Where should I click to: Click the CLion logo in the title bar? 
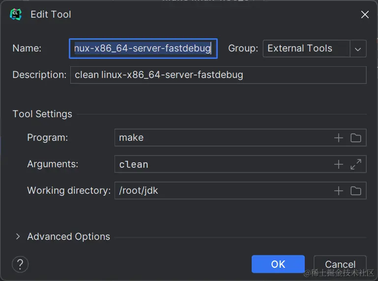(16, 15)
